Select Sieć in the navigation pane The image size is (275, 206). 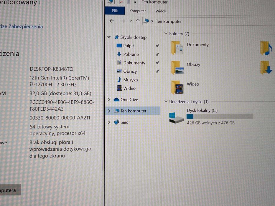coord(124,122)
